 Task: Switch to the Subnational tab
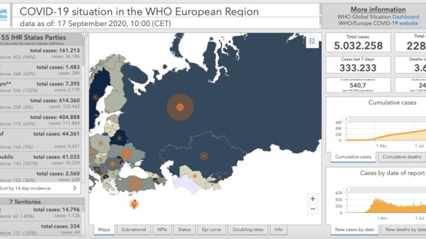click(x=133, y=229)
